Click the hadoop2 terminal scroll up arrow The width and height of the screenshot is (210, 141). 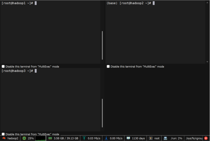pos(207,3)
